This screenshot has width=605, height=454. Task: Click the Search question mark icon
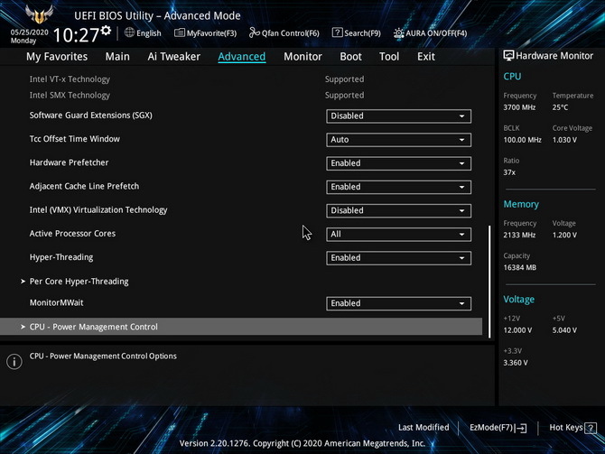[x=337, y=32]
